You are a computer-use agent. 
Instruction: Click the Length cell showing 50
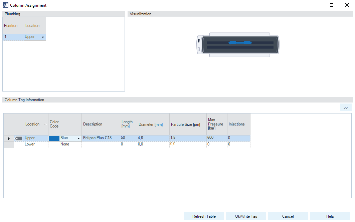pyautogui.click(x=128, y=138)
